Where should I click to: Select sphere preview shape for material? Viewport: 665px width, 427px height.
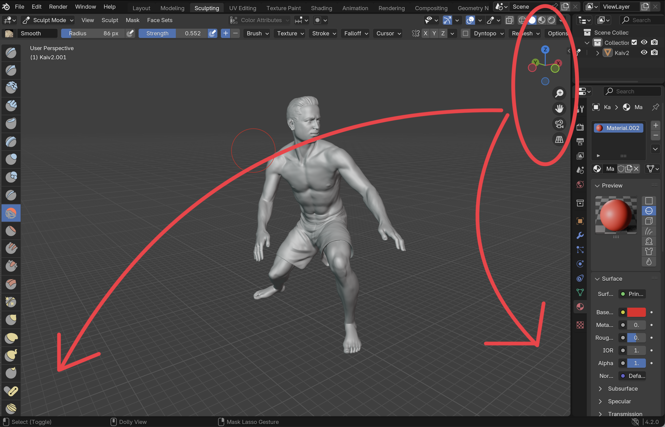pos(649,211)
